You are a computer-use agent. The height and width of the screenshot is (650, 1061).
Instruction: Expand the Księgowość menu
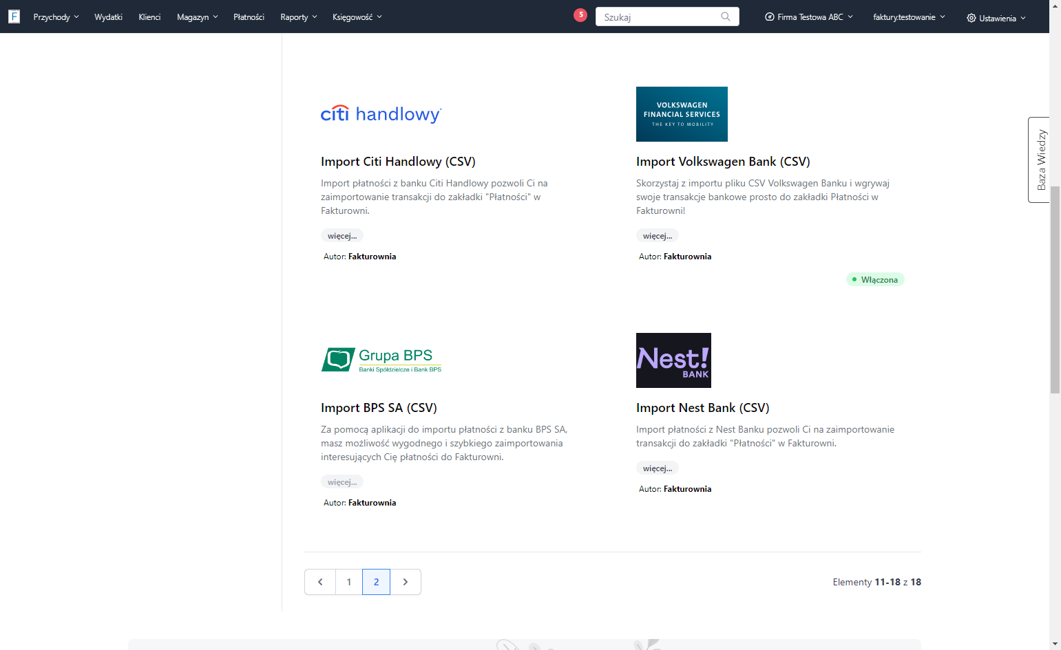pos(357,17)
